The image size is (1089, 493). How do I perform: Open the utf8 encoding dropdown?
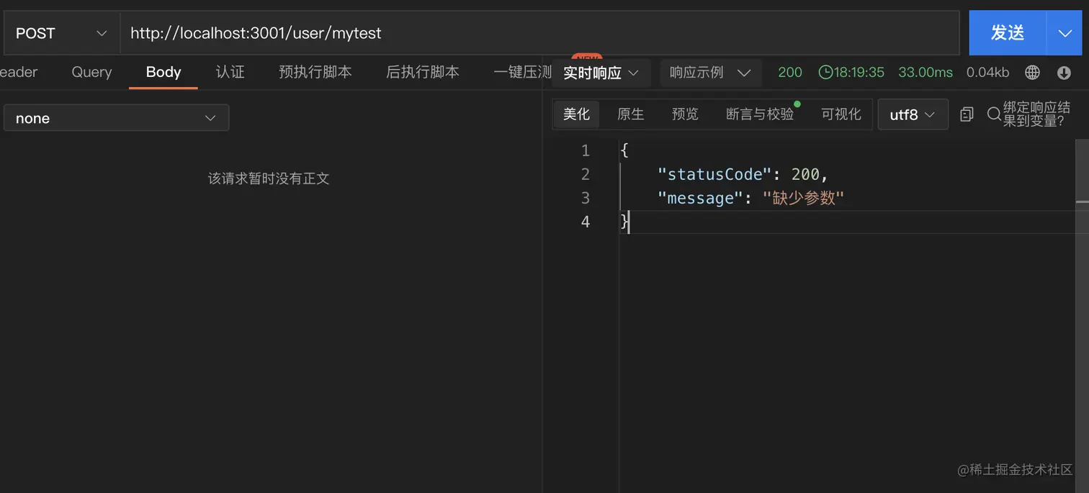pos(913,114)
